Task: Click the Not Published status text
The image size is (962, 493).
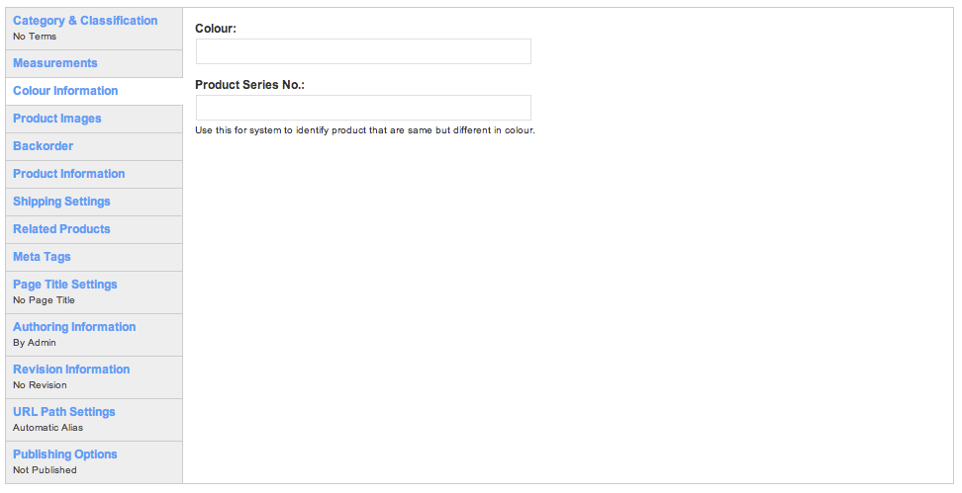Action: click(x=45, y=469)
